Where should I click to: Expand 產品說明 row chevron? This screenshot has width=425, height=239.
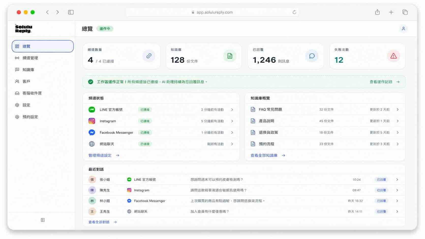398,121
